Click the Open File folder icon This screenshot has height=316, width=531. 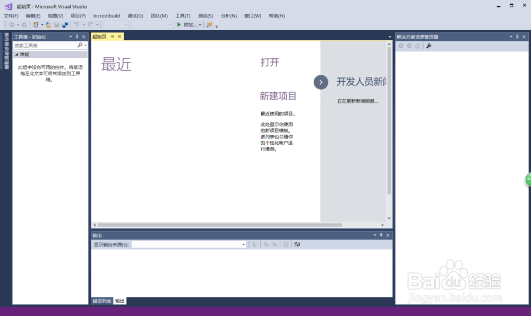click(x=48, y=25)
